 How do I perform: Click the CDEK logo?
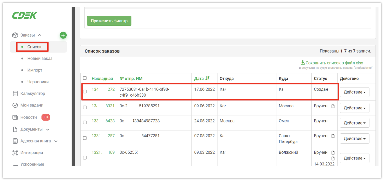tap(25, 16)
